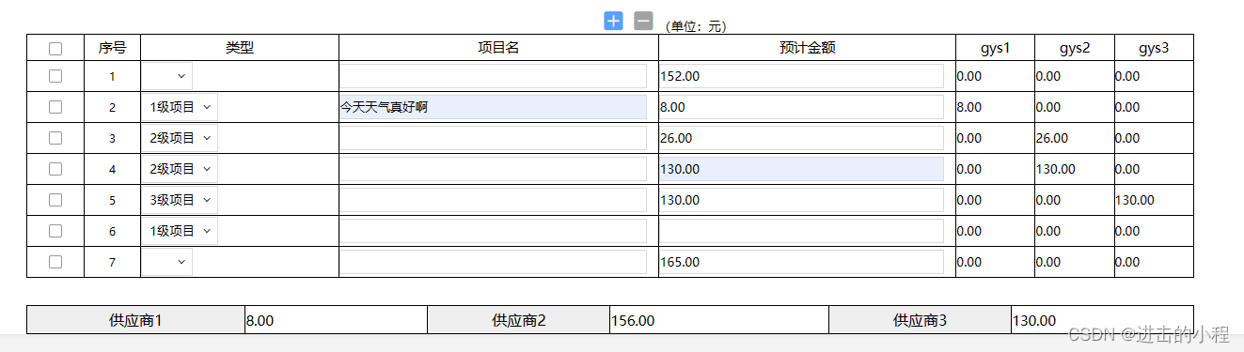Click the amount field showing 26.00
The width and height of the screenshot is (1244, 352).
(801, 138)
